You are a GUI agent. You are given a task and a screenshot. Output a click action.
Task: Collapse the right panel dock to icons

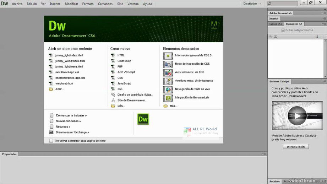coord(325,9)
